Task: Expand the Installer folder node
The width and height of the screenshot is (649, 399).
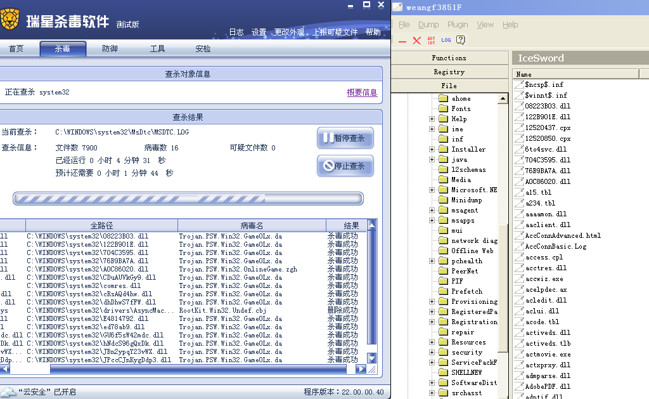Action: pos(432,149)
